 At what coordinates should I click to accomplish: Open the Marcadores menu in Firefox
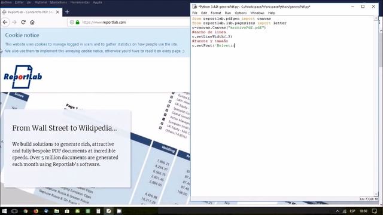click(59, 2)
